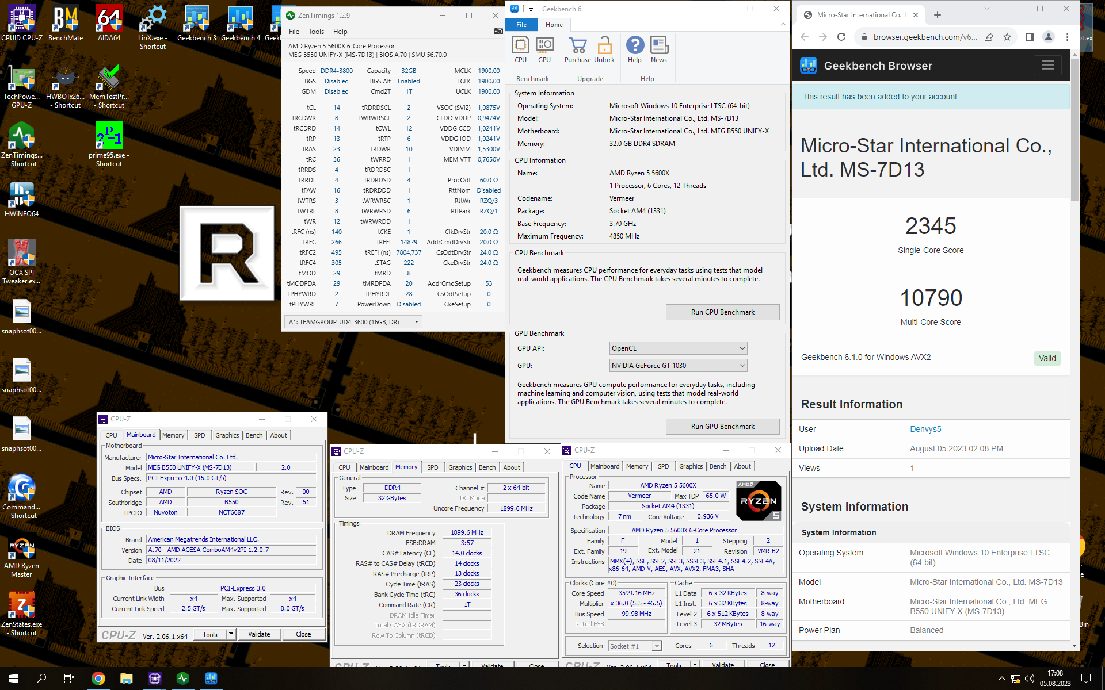Screen dimensions: 1105x690
Task: Click Chrome address bar URL
Action: (x=924, y=37)
